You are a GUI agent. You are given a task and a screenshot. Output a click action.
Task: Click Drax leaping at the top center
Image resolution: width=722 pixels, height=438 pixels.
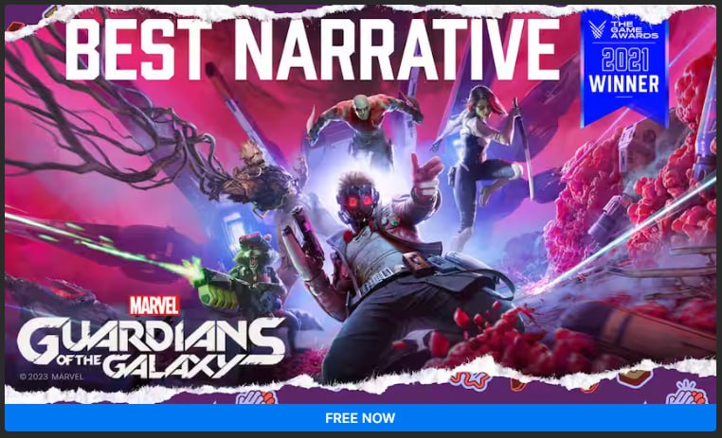click(364, 122)
